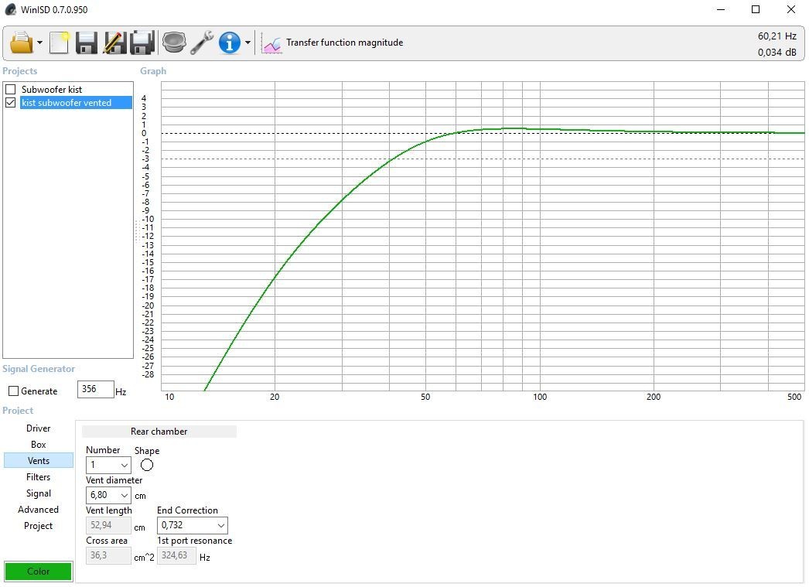Select the Vents tab
809x587 pixels.
point(38,461)
